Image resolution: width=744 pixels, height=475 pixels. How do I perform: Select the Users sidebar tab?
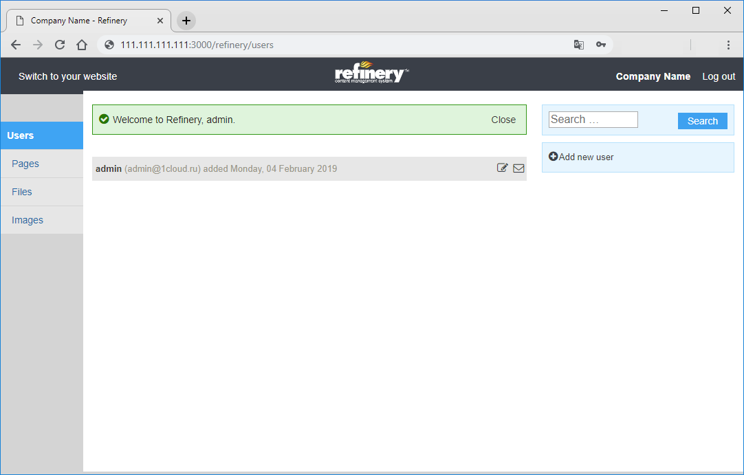(41, 135)
